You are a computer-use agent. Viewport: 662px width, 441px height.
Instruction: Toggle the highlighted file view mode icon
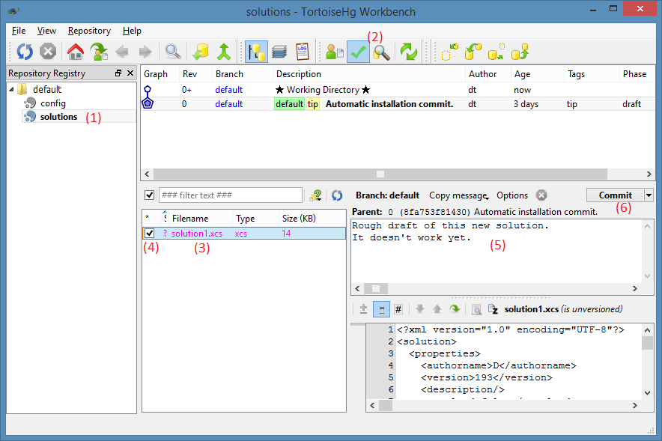coord(382,309)
